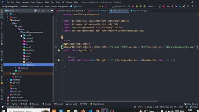Click the Rerun Application circular arrow icon

click(129, 7)
